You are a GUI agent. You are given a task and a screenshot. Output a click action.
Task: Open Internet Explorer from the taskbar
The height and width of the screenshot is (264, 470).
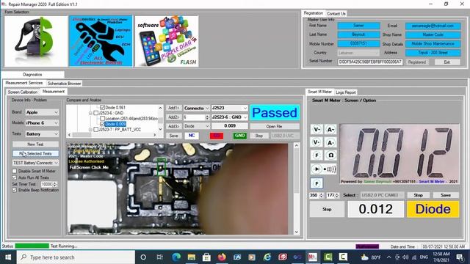[x=267, y=257]
